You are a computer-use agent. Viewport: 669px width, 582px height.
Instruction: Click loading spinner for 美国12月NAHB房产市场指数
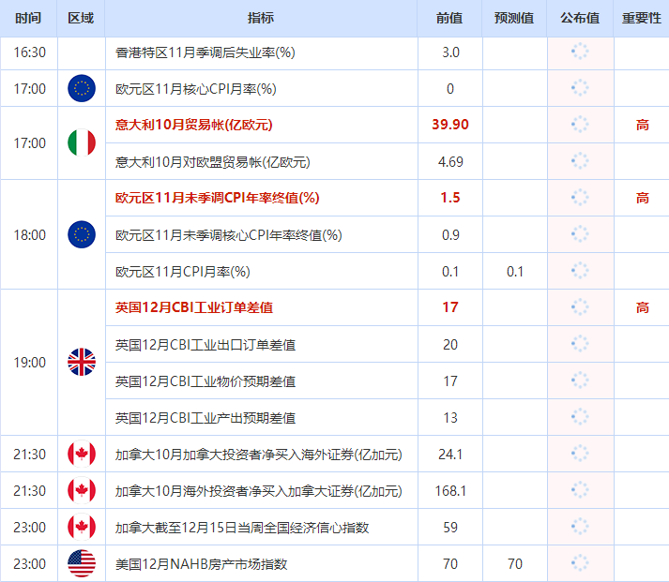point(580,563)
